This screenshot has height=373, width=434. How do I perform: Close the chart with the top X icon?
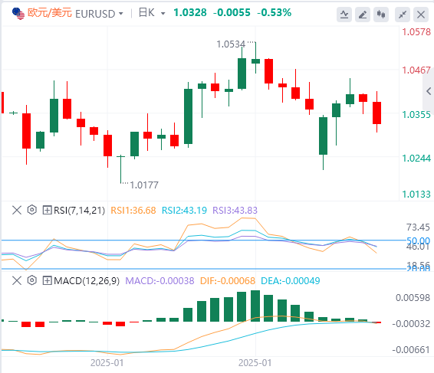pos(421,14)
